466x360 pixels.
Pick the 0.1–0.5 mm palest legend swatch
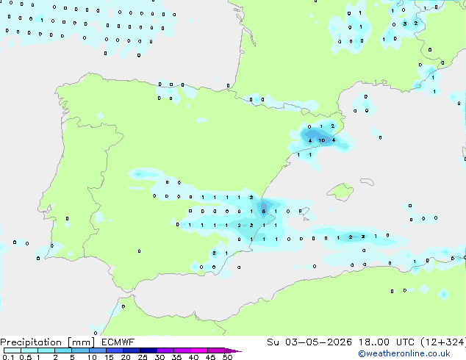pos(12,350)
